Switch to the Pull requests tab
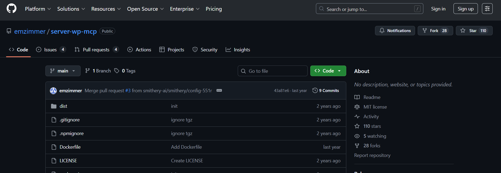Image resolution: width=501 pixels, height=173 pixels. pyautogui.click(x=97, y=50)
